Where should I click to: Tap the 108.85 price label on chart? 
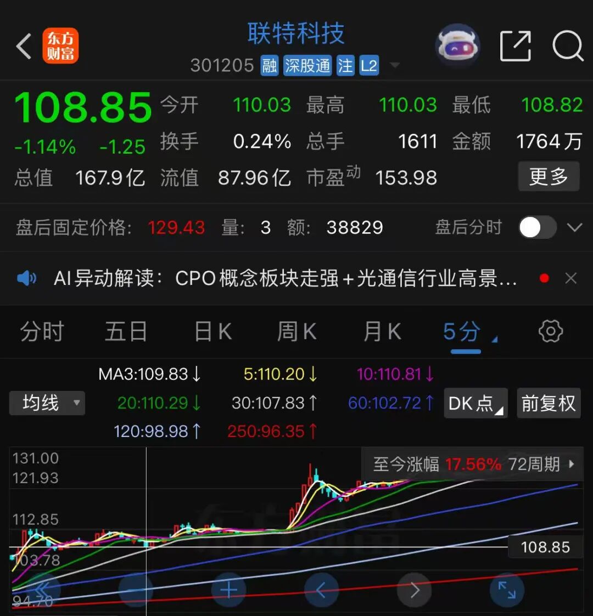pyautogui.click(x=545, y=547)
